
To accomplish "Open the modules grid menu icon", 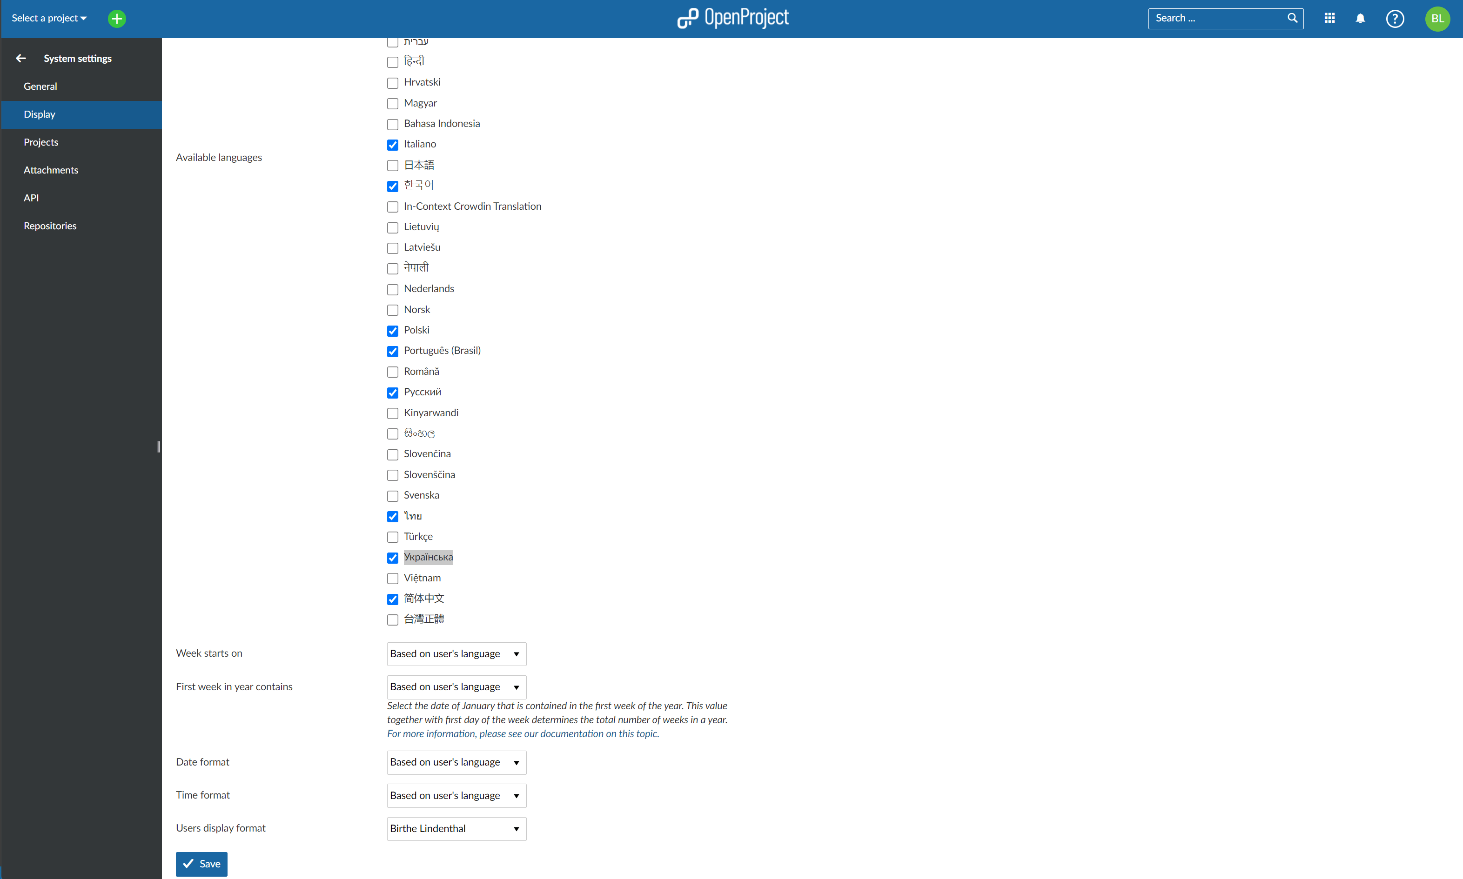I will [x=1329, y=18].
